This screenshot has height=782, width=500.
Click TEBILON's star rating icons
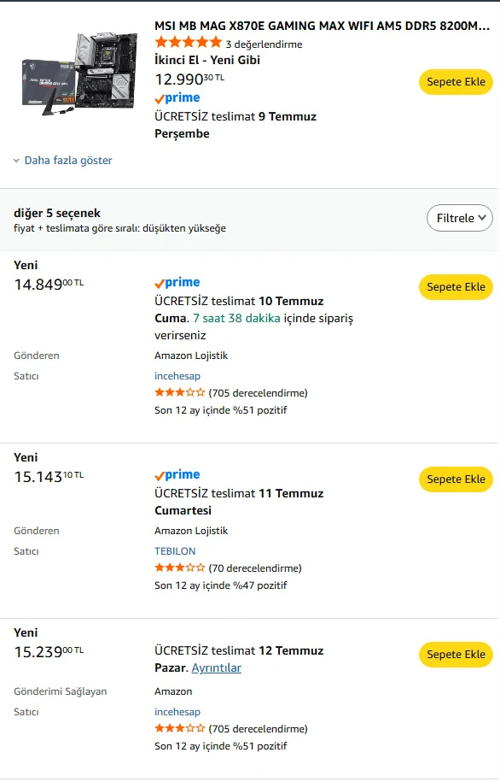click(x=180, y=567)
